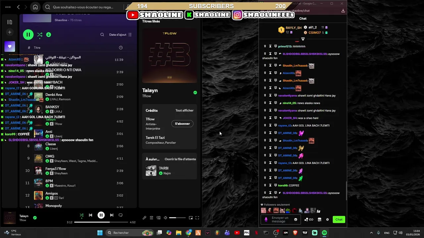Viewport: 424px width, 238px height.
Task: Adjust the Spotify volume slider
Action: (x=177, y=218)
